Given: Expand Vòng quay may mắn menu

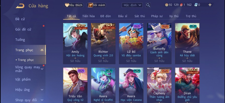Looking at the screenshot, I should [42, 69].
